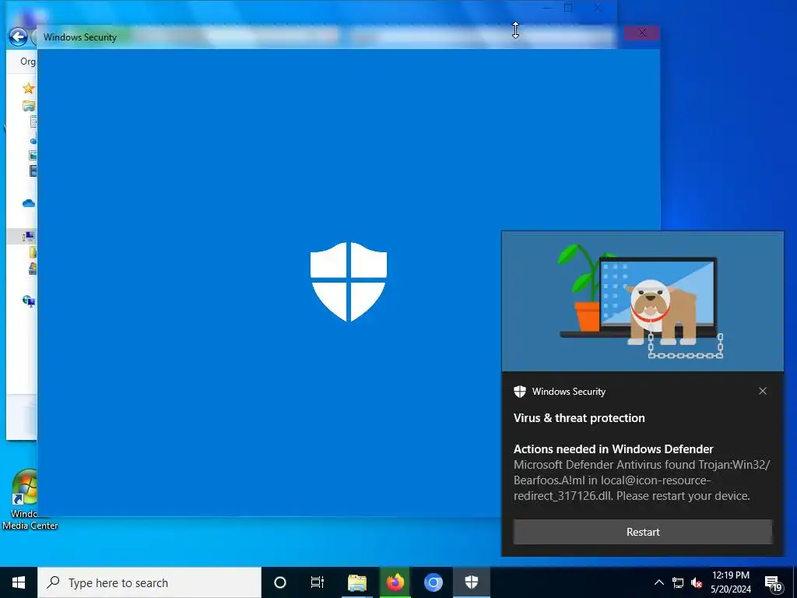
Task: Click the muted volume icon in the tray
Action: pyautogui.click(x=697, y=582)
